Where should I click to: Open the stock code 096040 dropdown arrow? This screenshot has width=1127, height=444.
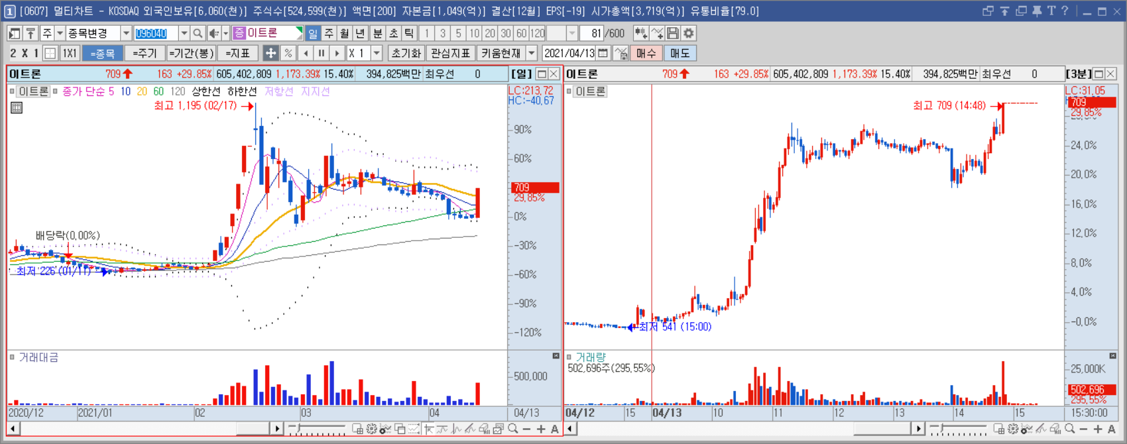184,33
